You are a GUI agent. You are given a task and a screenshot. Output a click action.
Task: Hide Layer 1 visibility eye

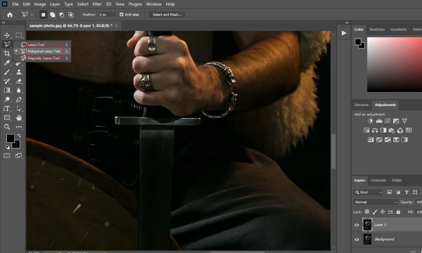[x=357, y=225]
